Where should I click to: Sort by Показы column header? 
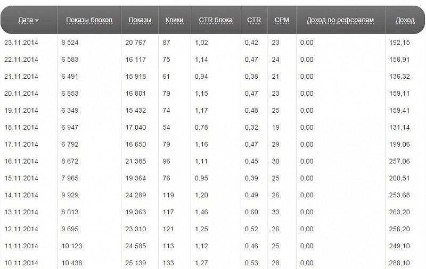[140, 20]
